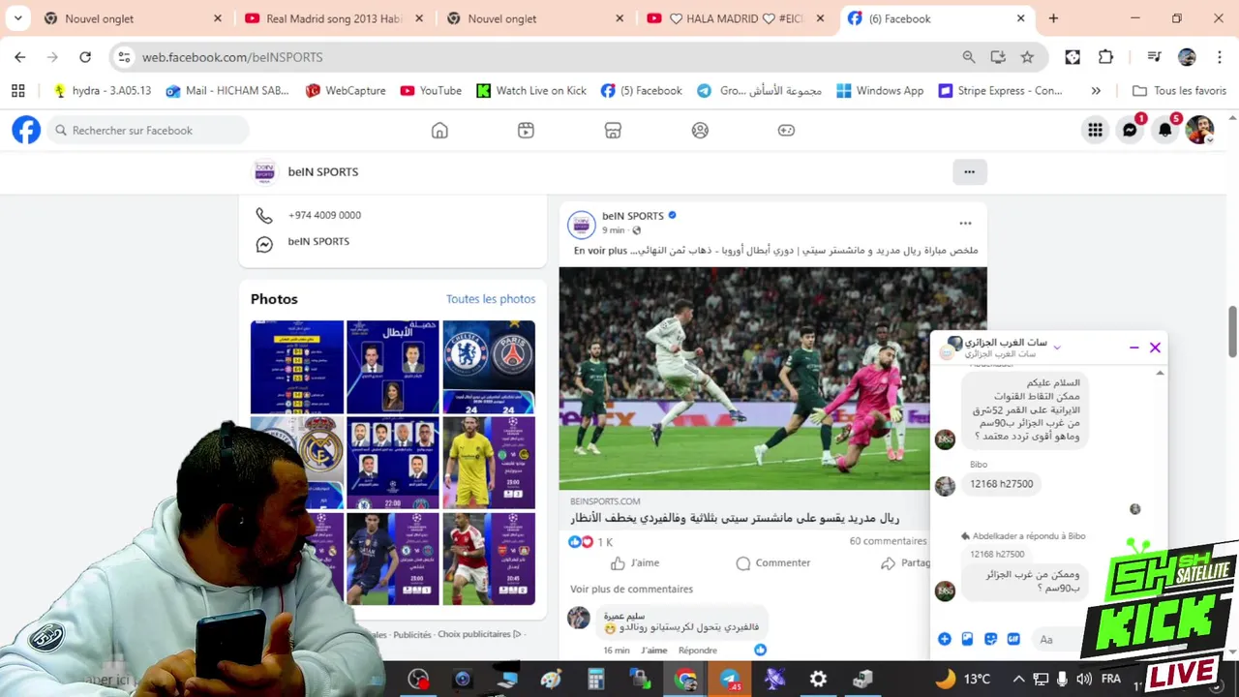Open Facebook Marketplace icon

(613, 130)
